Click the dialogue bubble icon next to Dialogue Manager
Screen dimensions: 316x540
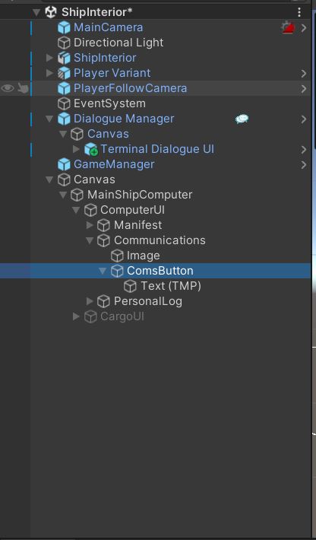point(242,119)
